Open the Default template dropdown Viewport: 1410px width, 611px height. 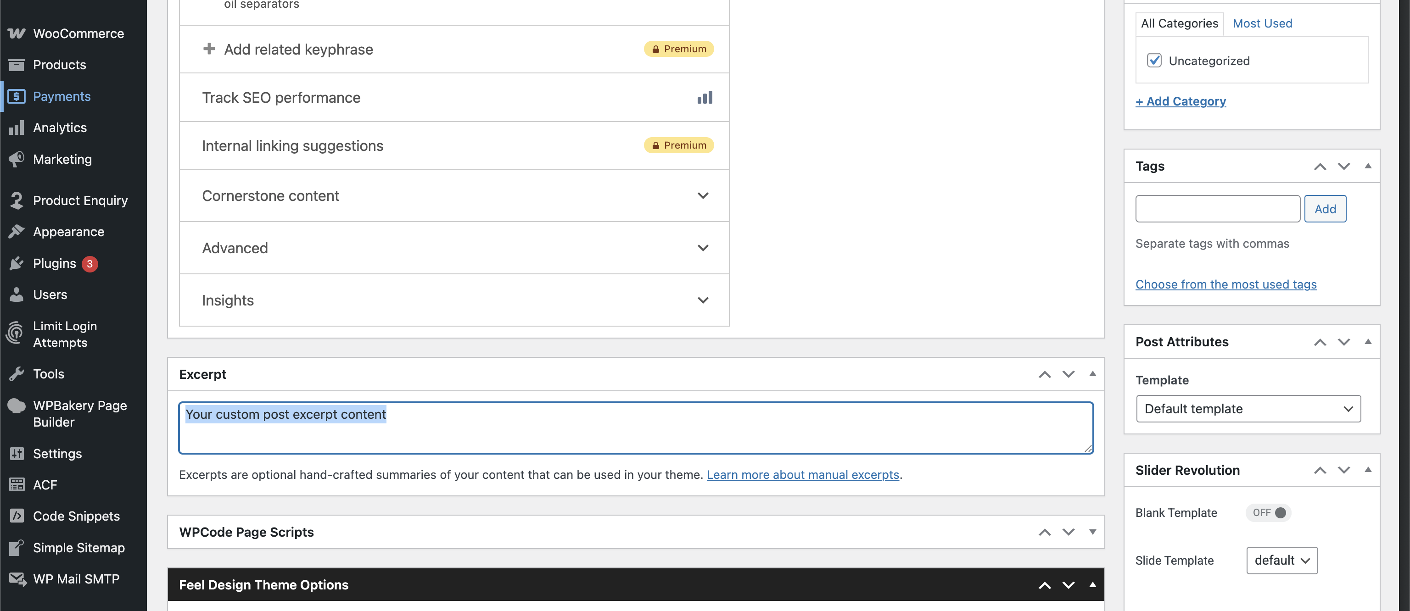point(1248,409)
